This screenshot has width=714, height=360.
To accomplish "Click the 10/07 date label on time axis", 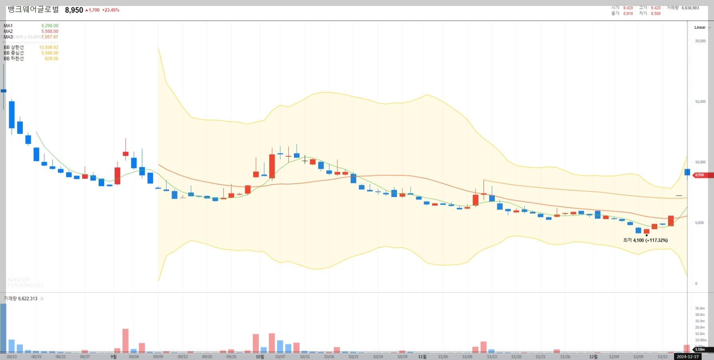I will click(x=280, y=357).
